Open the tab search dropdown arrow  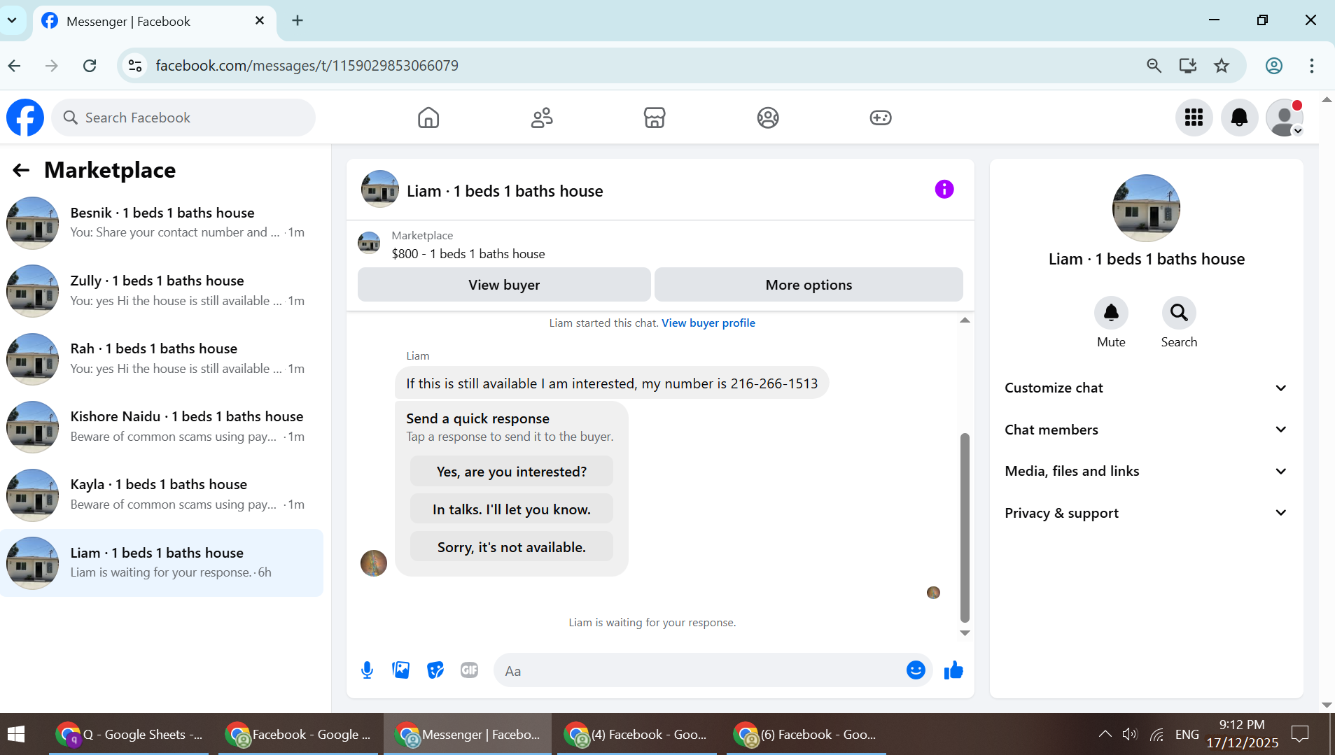(13, 20)
